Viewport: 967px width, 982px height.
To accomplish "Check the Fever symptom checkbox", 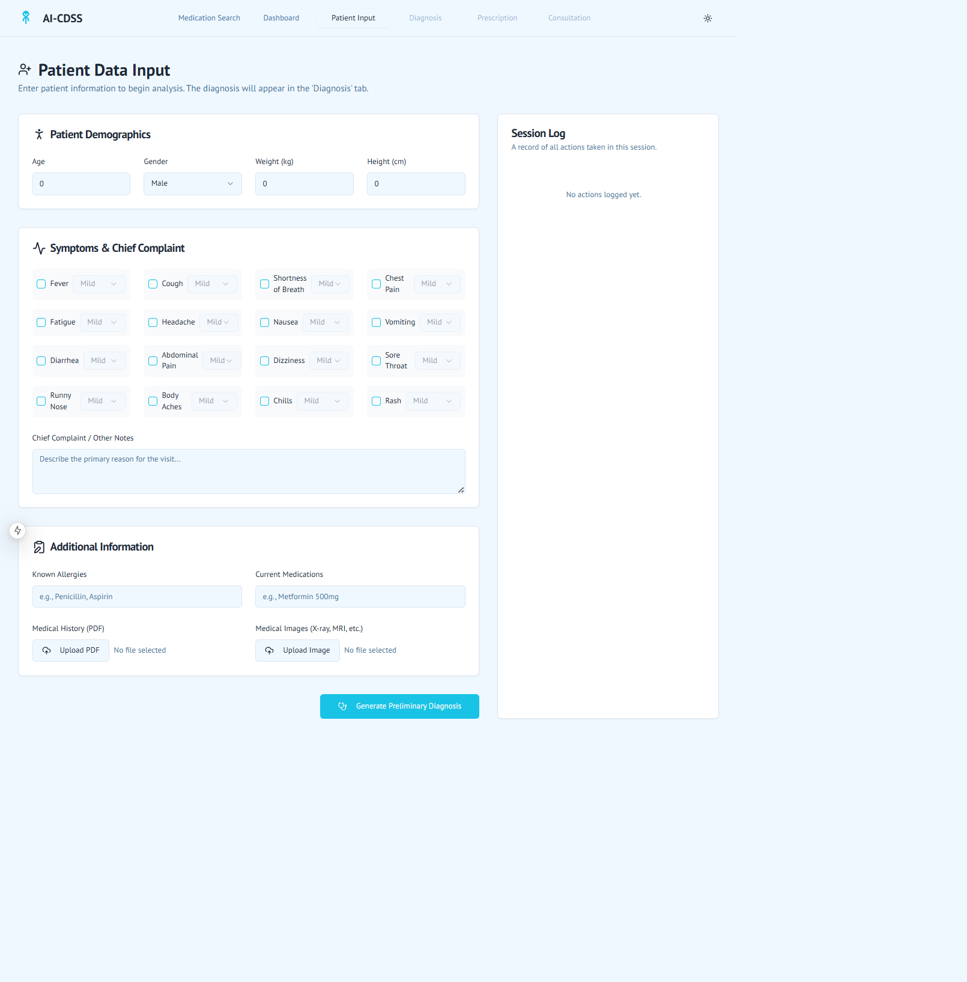I will point(41,284).
